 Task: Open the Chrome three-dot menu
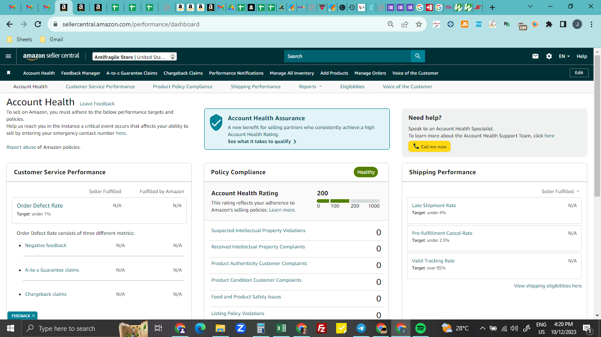click(x=591, y=25)
